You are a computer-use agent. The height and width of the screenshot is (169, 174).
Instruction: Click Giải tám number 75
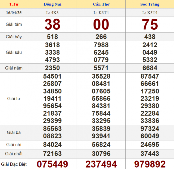pyautogui.click(x=150, y=24)
